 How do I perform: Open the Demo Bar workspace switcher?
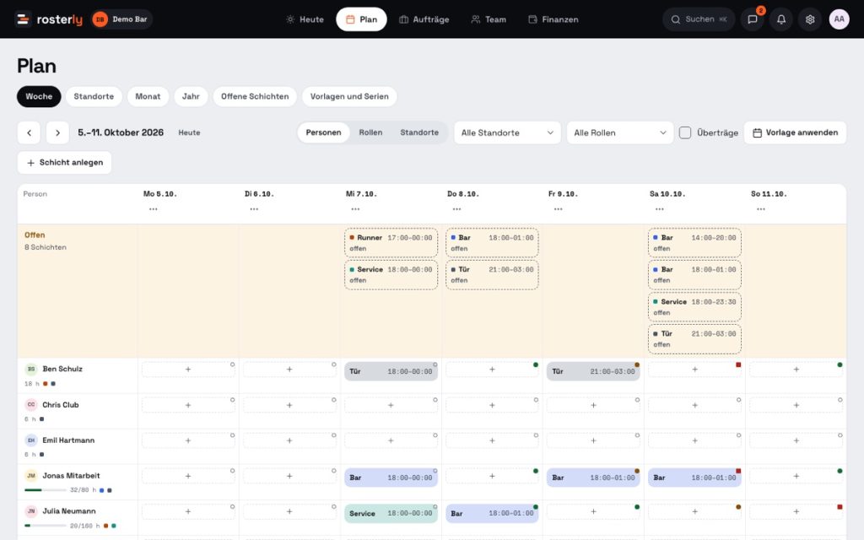121,19
